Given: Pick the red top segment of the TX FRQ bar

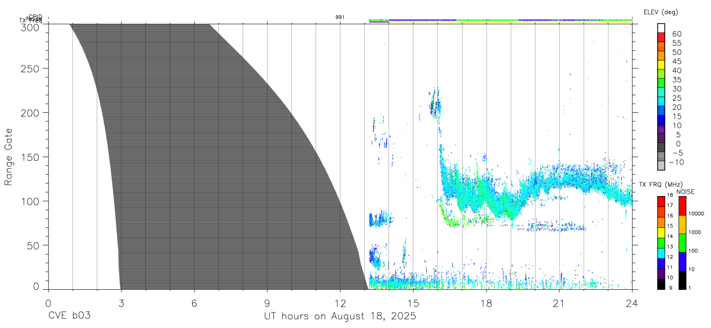Looking at the screenshot, I should 661,202.
